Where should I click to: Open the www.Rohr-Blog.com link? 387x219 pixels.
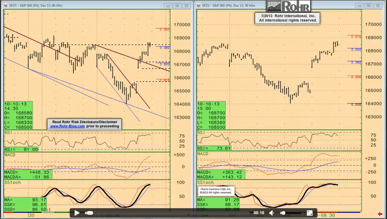67,126
